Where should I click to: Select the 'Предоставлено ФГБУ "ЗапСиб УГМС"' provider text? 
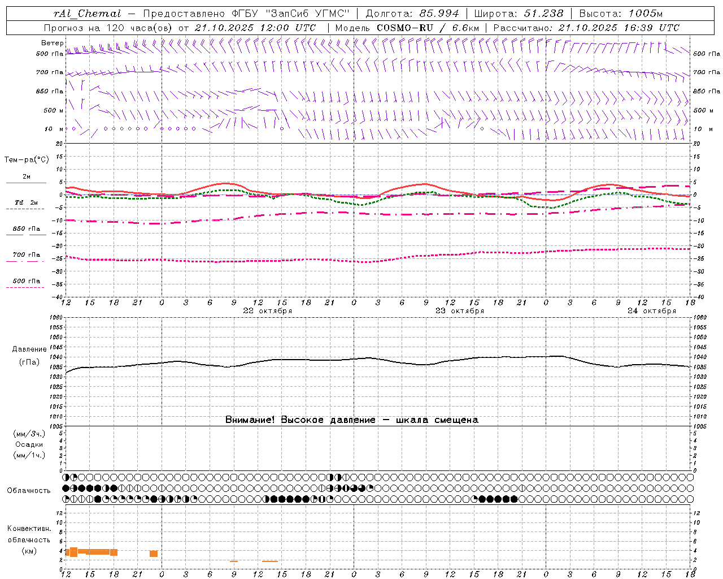246,14
